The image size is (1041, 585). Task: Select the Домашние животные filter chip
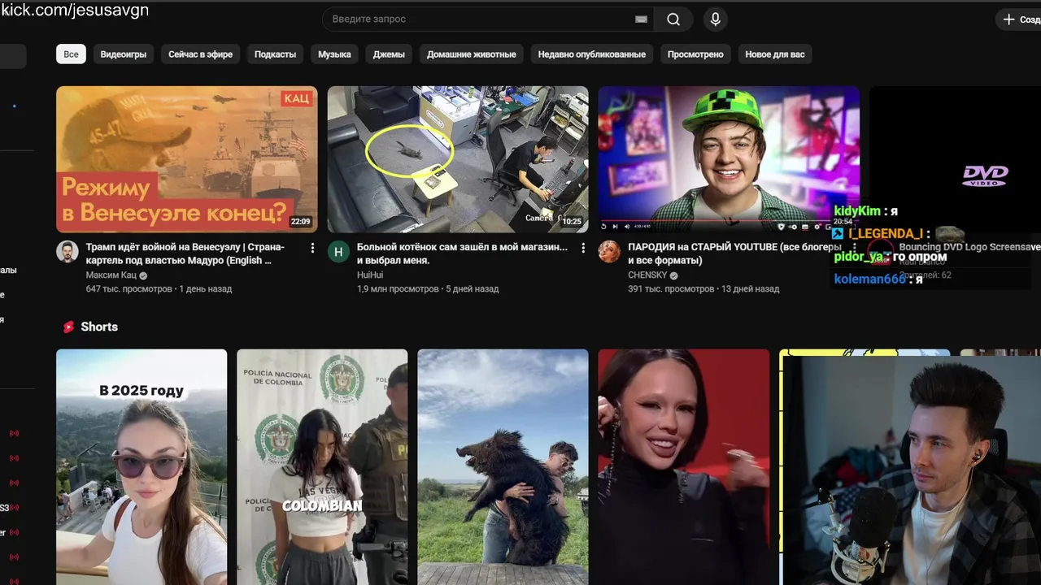click(472, 54)
